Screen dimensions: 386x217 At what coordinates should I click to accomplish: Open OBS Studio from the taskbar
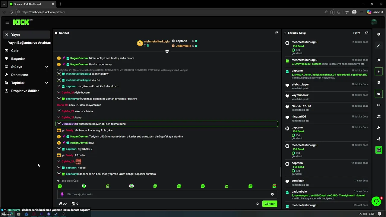pyautogui.click(x=64, y=214)
